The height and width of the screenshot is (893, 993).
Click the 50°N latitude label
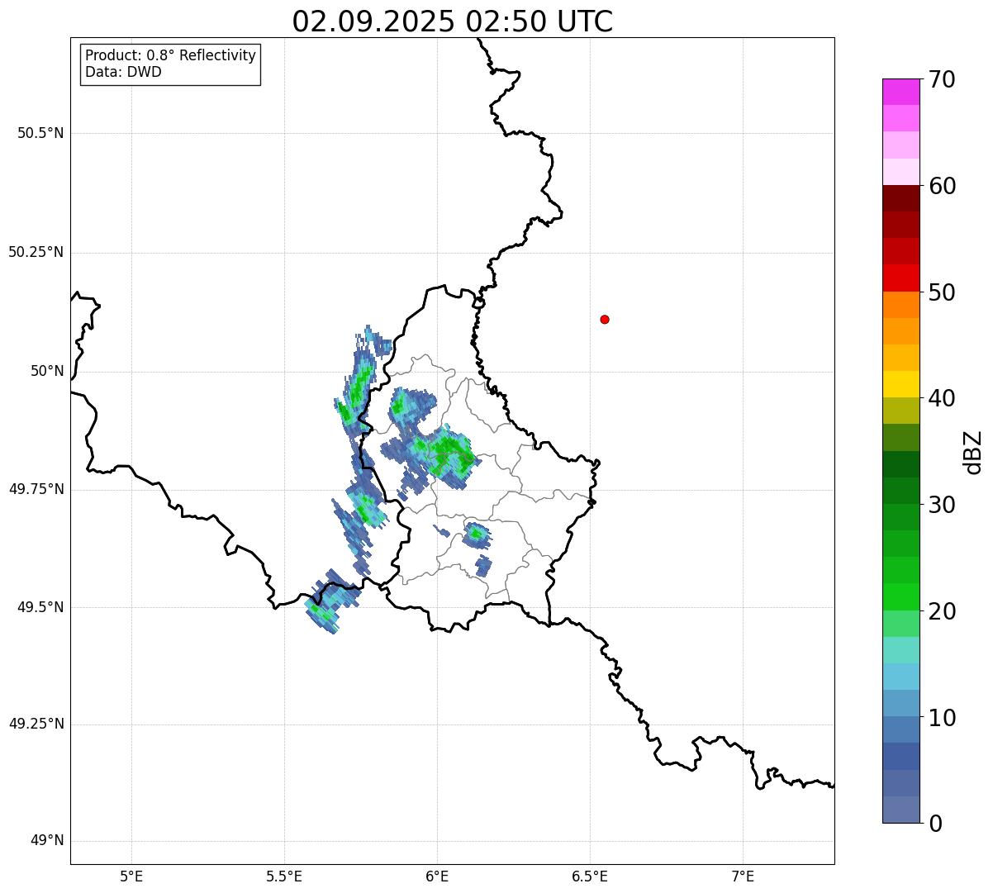click(x=47, y=371)
